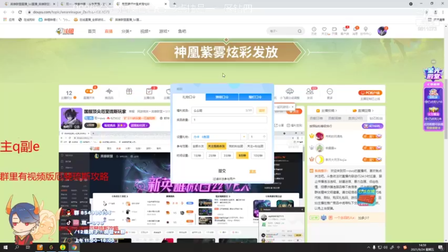Screen dimensions: 448x252
Task: Click the browser address bar URL
Action: (72, 12)
